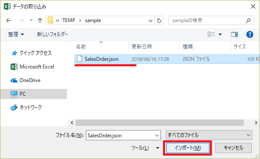
Task: Click the インポート(M) button
Action: (x=188, y=148)
